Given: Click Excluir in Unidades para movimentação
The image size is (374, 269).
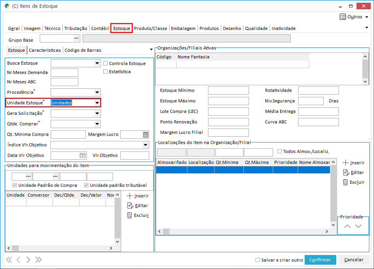Looking at the screenshot, I should [x=138, y=215].
